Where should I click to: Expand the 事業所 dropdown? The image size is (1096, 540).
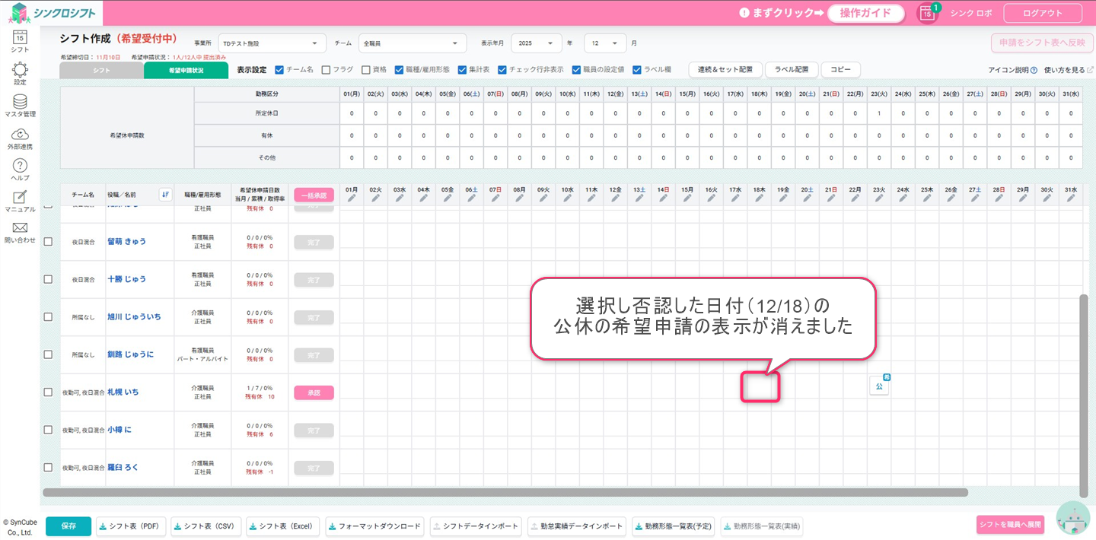coord(272,43)
